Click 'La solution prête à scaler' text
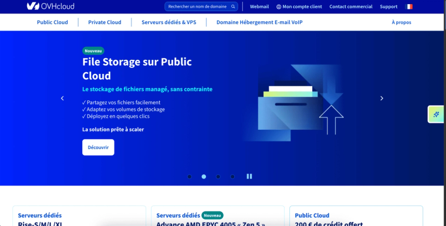This screenshot has width=446, height=226. (x=113, y=130)
